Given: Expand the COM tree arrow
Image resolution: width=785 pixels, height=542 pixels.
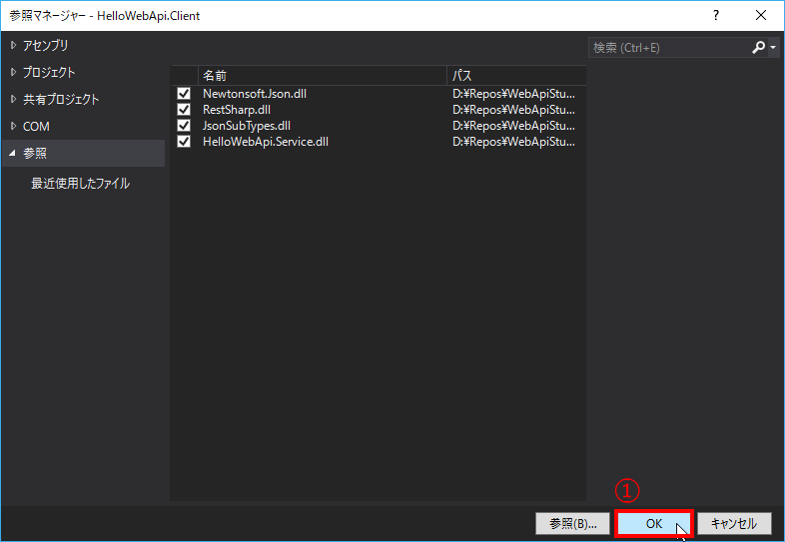Looking at the screenshot, I should 13,126.
